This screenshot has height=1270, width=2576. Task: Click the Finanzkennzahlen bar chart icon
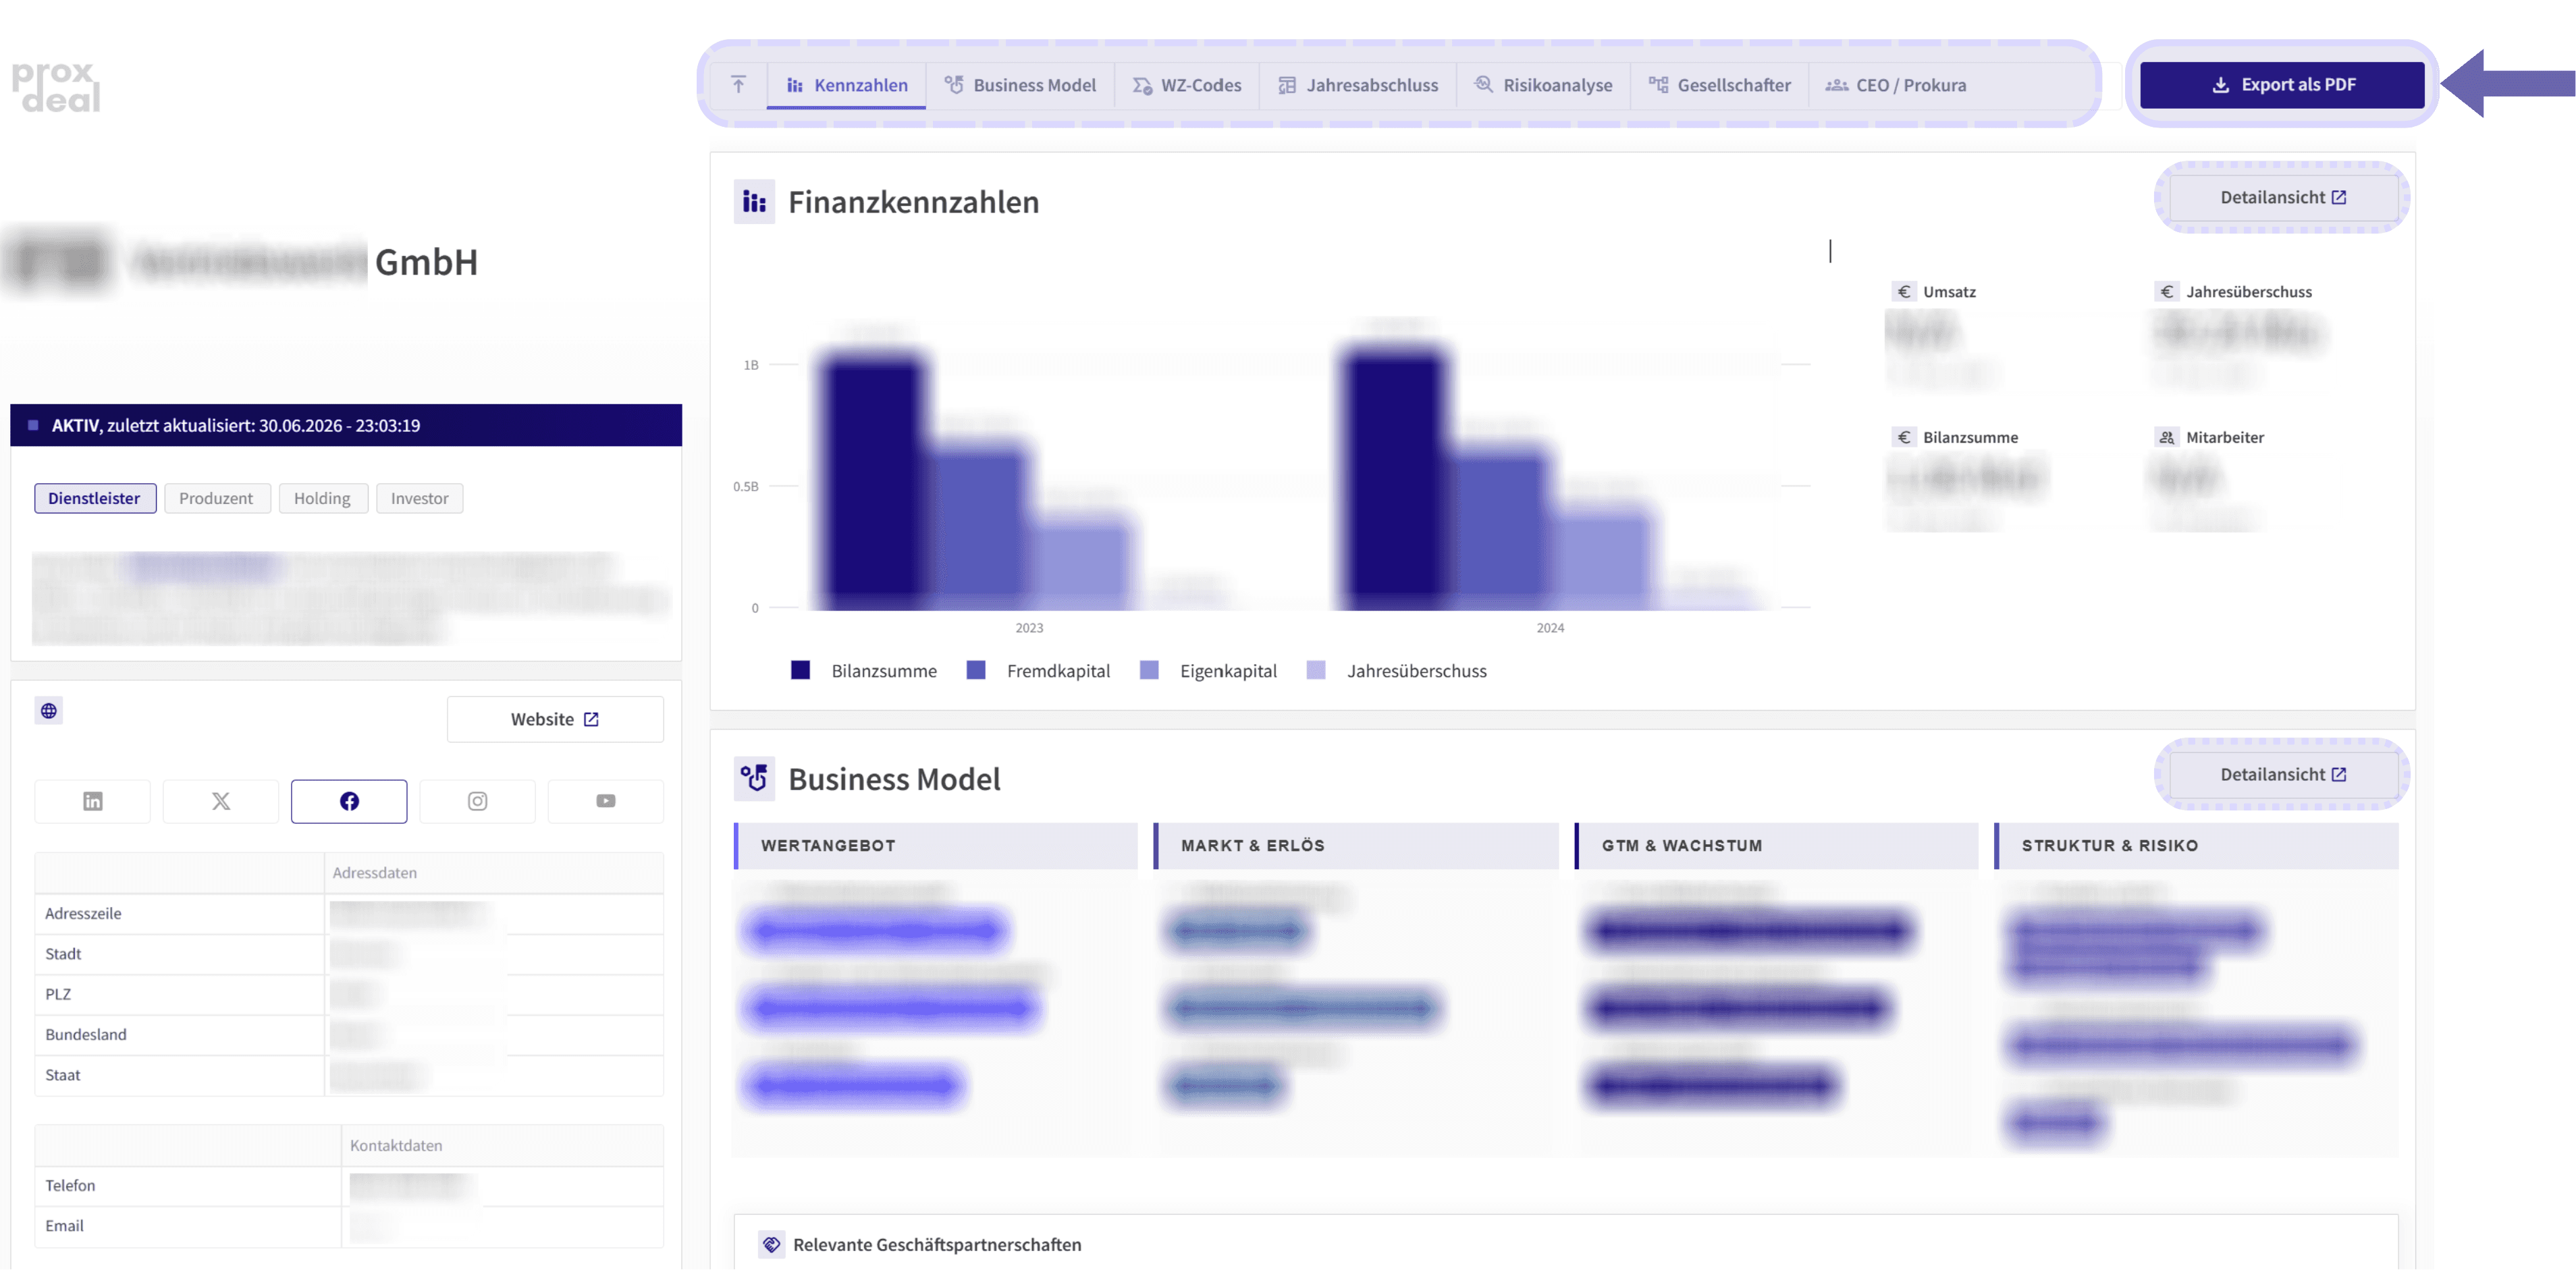754,202
